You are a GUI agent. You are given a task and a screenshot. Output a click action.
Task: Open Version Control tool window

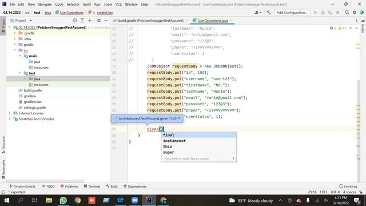pos(22,187)
